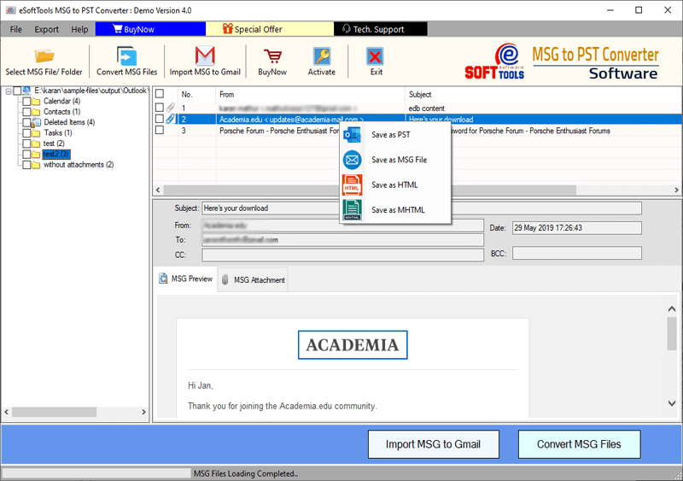The height and width of the screenshot is (481, 683).
Task: Click the BuyNow cart toolbar icon
Action: [272, 56]
